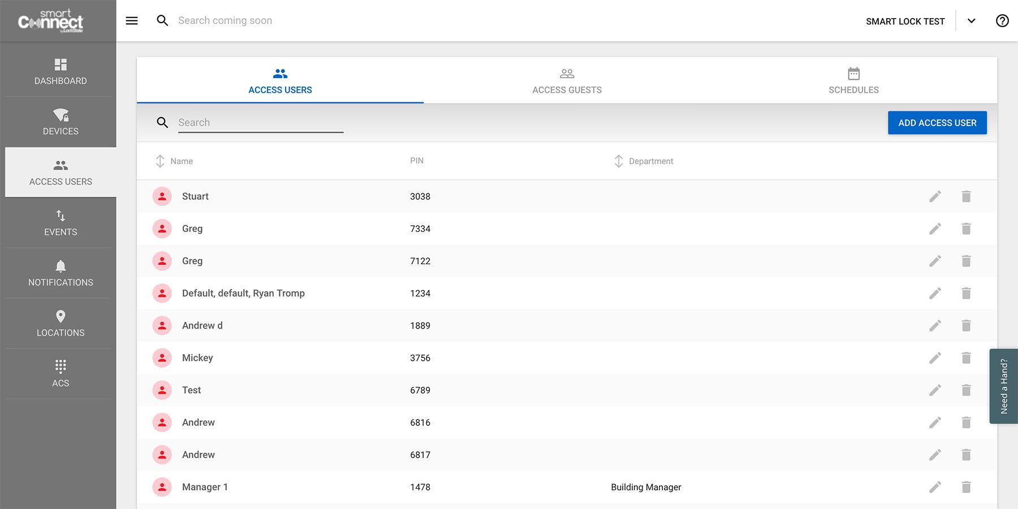Delete the user Andrew d
This screenshot has height=509, width=1018.
coord(966,325)
